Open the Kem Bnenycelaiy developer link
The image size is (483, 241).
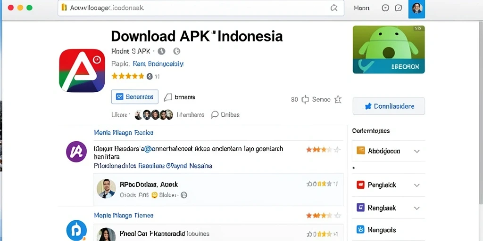coord(158,64)
